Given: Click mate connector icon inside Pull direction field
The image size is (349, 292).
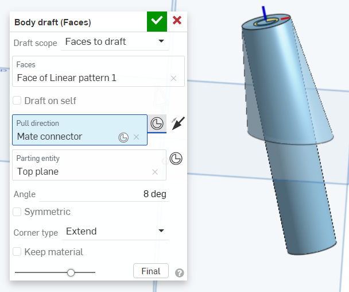Looking at the screenshot, I should [123, 137].
